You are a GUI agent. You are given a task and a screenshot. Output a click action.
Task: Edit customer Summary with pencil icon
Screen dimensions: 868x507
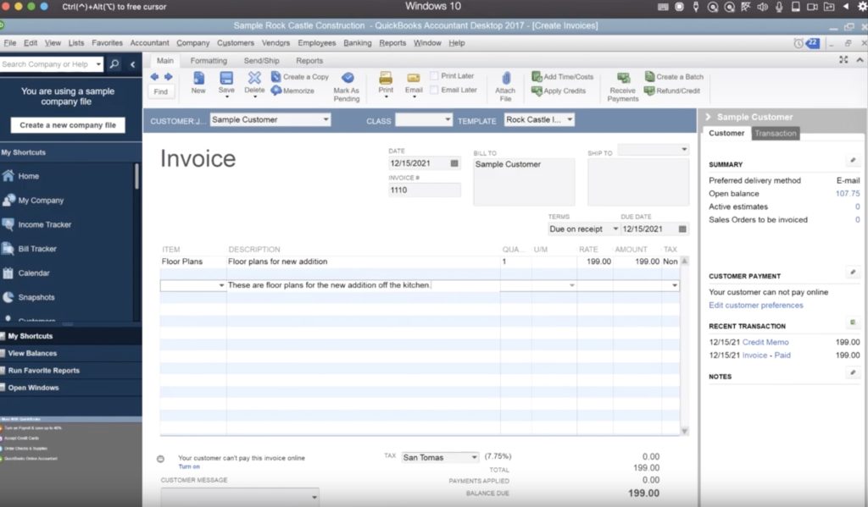[x=853, y=160]
